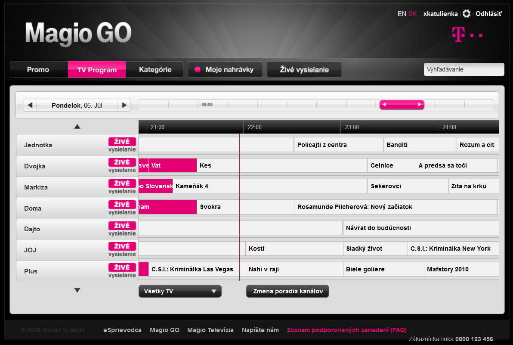Viewport: 513px width, 345px height.
Task: Open eSprievodca footer link
Action: 122,330
